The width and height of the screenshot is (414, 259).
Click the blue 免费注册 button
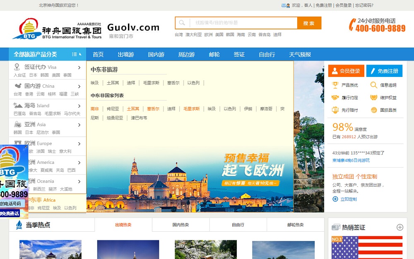pos(385,71)
